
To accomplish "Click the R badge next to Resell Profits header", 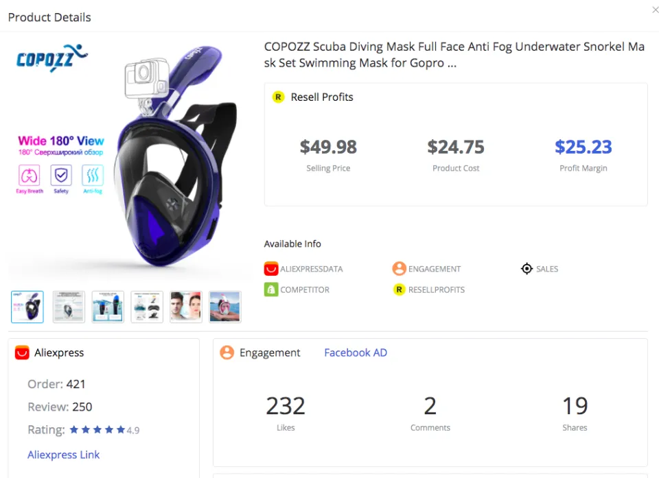I will click(278, 97).
